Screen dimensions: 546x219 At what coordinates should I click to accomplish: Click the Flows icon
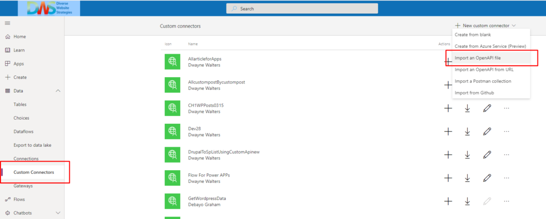click(7, 199)
